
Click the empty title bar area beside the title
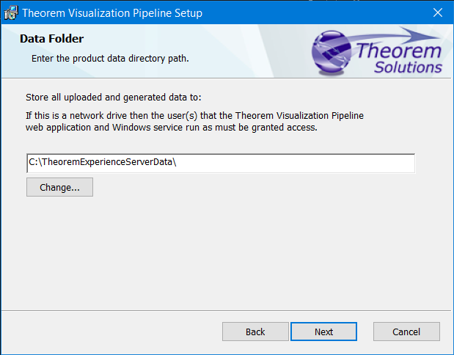pyautogui.click(x=308, y=12)
